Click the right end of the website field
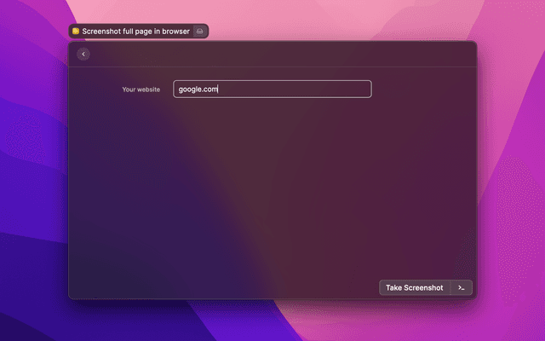Viewport: 545px width, 341px height. pyautogui.click(x=366, y=90)
